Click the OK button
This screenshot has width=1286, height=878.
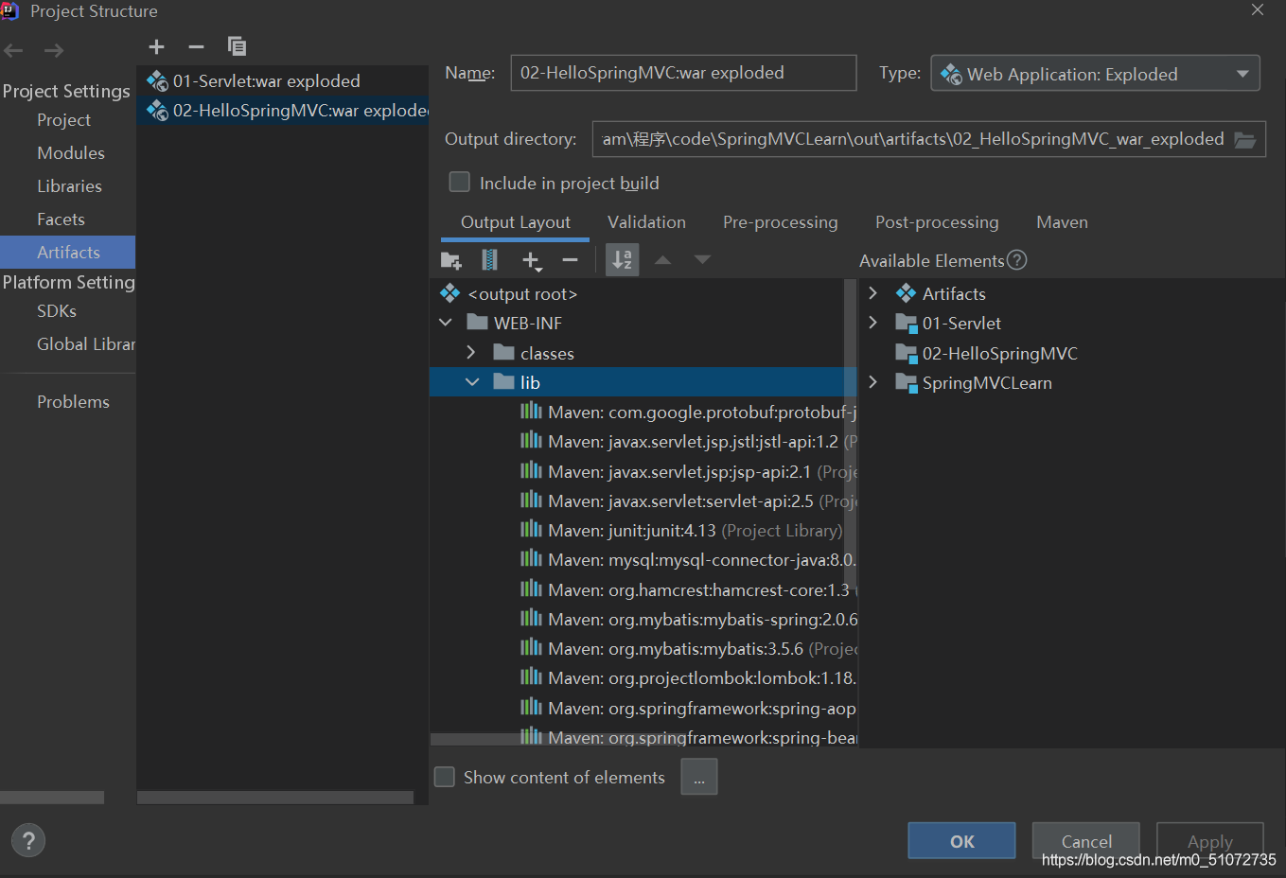[x=961, y=841]
